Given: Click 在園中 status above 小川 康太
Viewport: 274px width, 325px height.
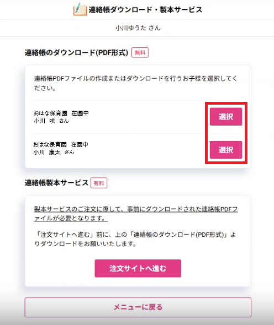Looking at the screenshot, I should pos(80,144).
